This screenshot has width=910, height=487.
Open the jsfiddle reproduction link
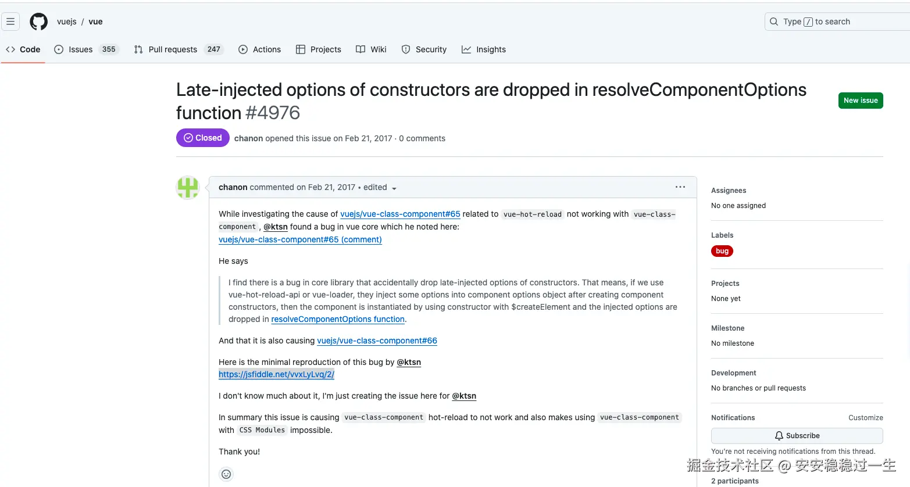(x=276, y=374)
